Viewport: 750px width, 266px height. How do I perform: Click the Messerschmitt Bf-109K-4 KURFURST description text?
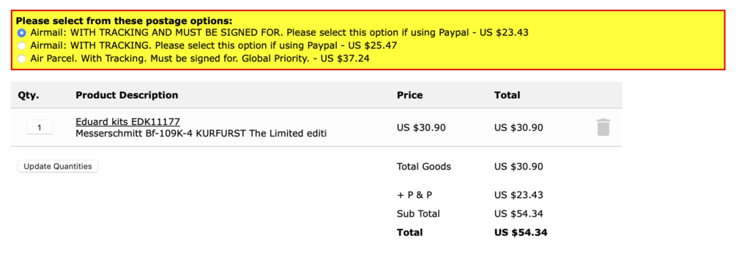click(x=201, y=134)
